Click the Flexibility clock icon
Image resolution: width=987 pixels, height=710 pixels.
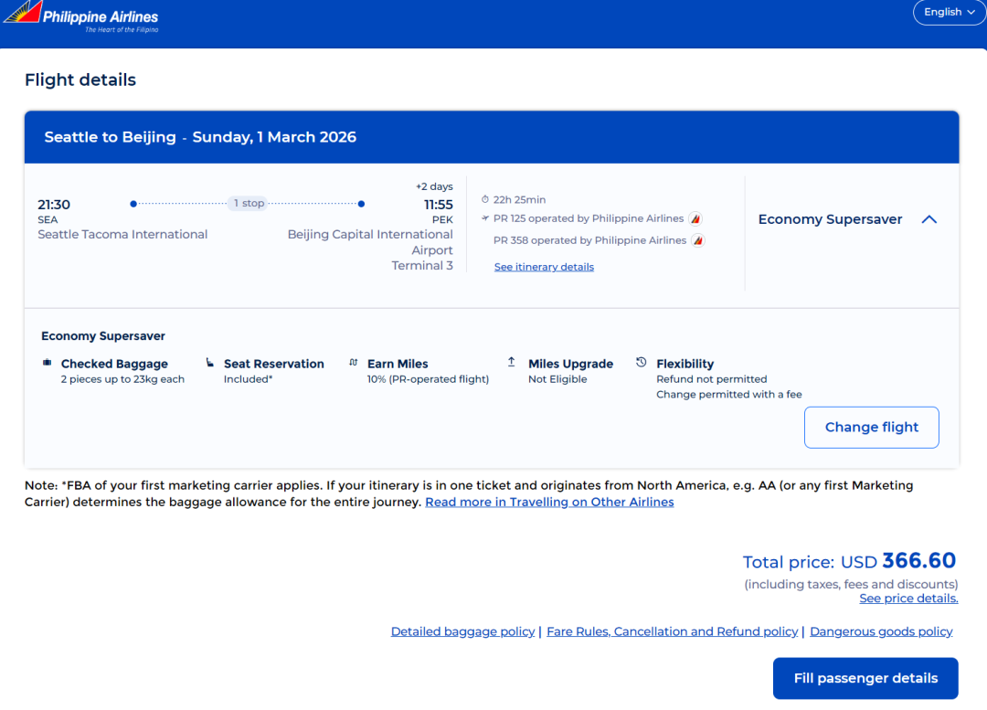[x=642, y=363]
